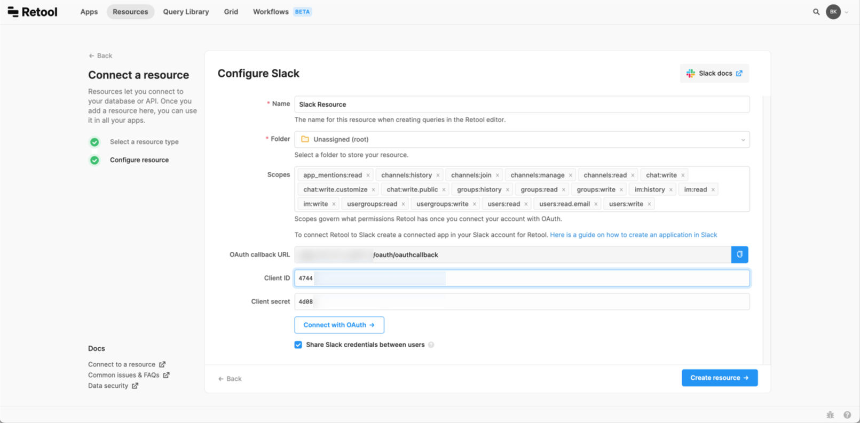Viewport: 860px width, 423px height.
Task: Remove the users:write scope
Action: pos(649,204)
